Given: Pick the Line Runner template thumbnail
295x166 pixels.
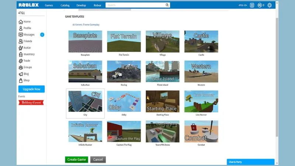Looking at the screenshot, I should click(201, 101).
